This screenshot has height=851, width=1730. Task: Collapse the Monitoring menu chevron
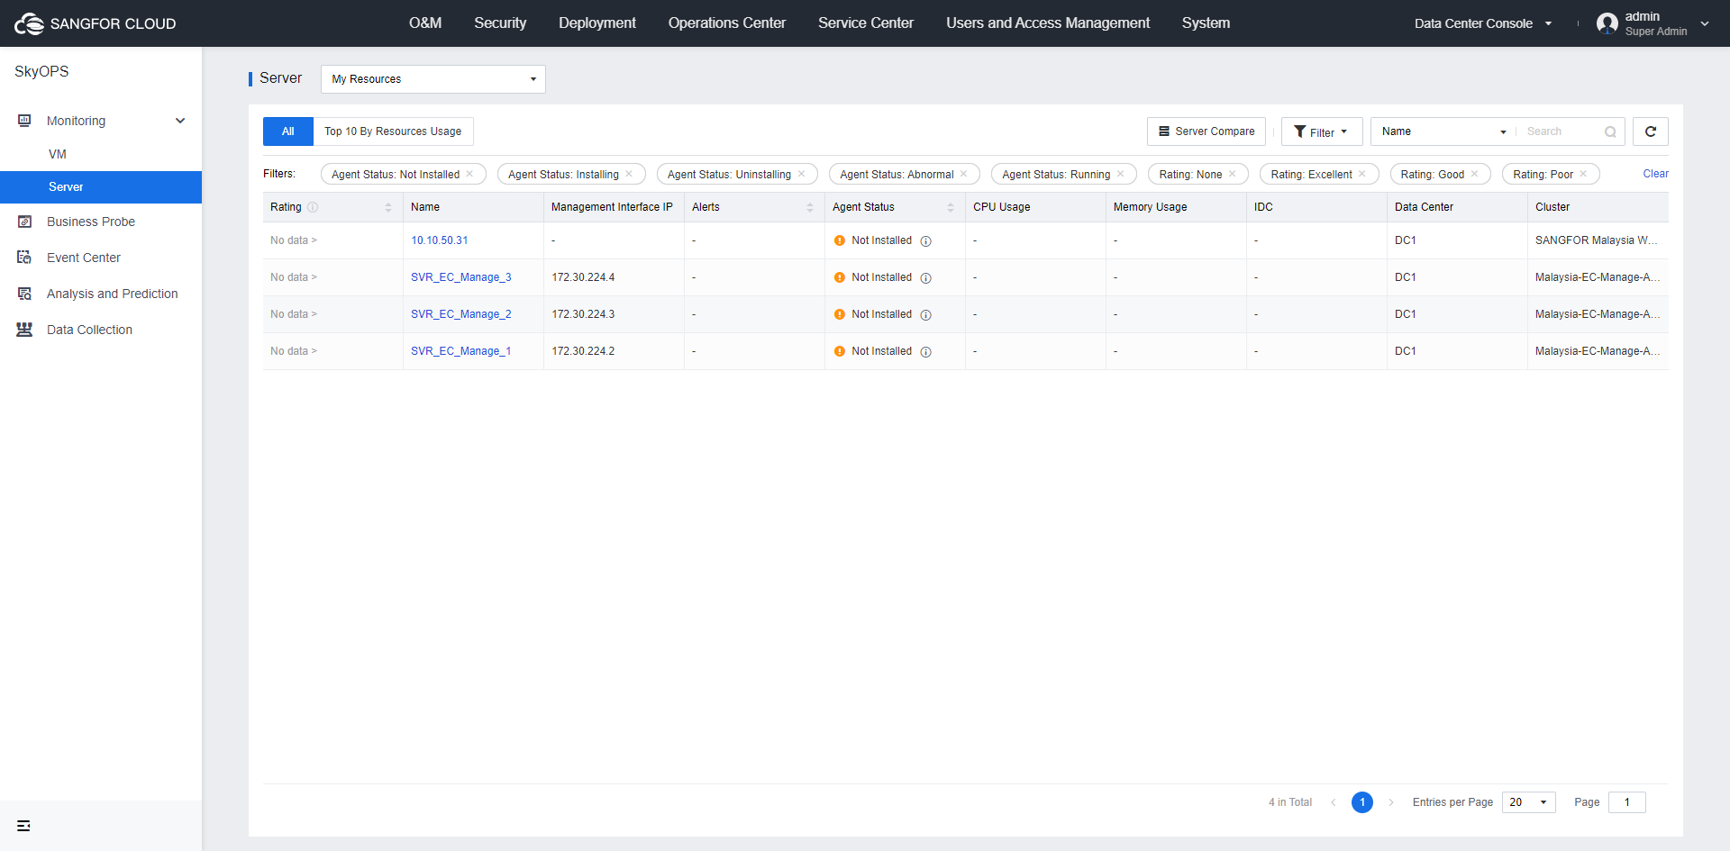click(180, 121)
